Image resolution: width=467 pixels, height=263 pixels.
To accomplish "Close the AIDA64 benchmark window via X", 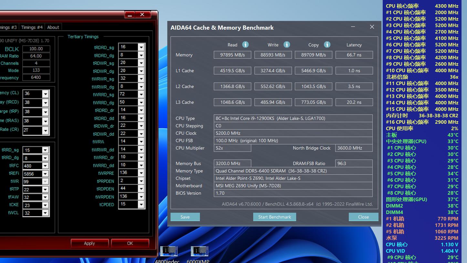I will (372, 27).
